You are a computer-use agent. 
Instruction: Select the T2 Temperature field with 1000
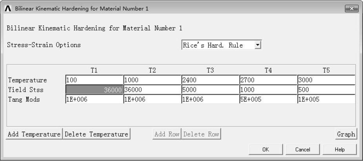[153, 80]
